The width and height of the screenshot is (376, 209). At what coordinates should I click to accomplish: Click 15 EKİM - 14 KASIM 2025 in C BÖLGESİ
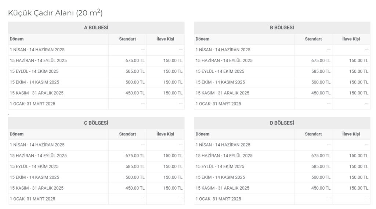click(34, 177)
